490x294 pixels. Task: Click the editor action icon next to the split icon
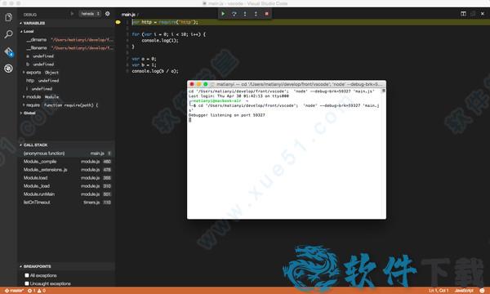(473, 14)
